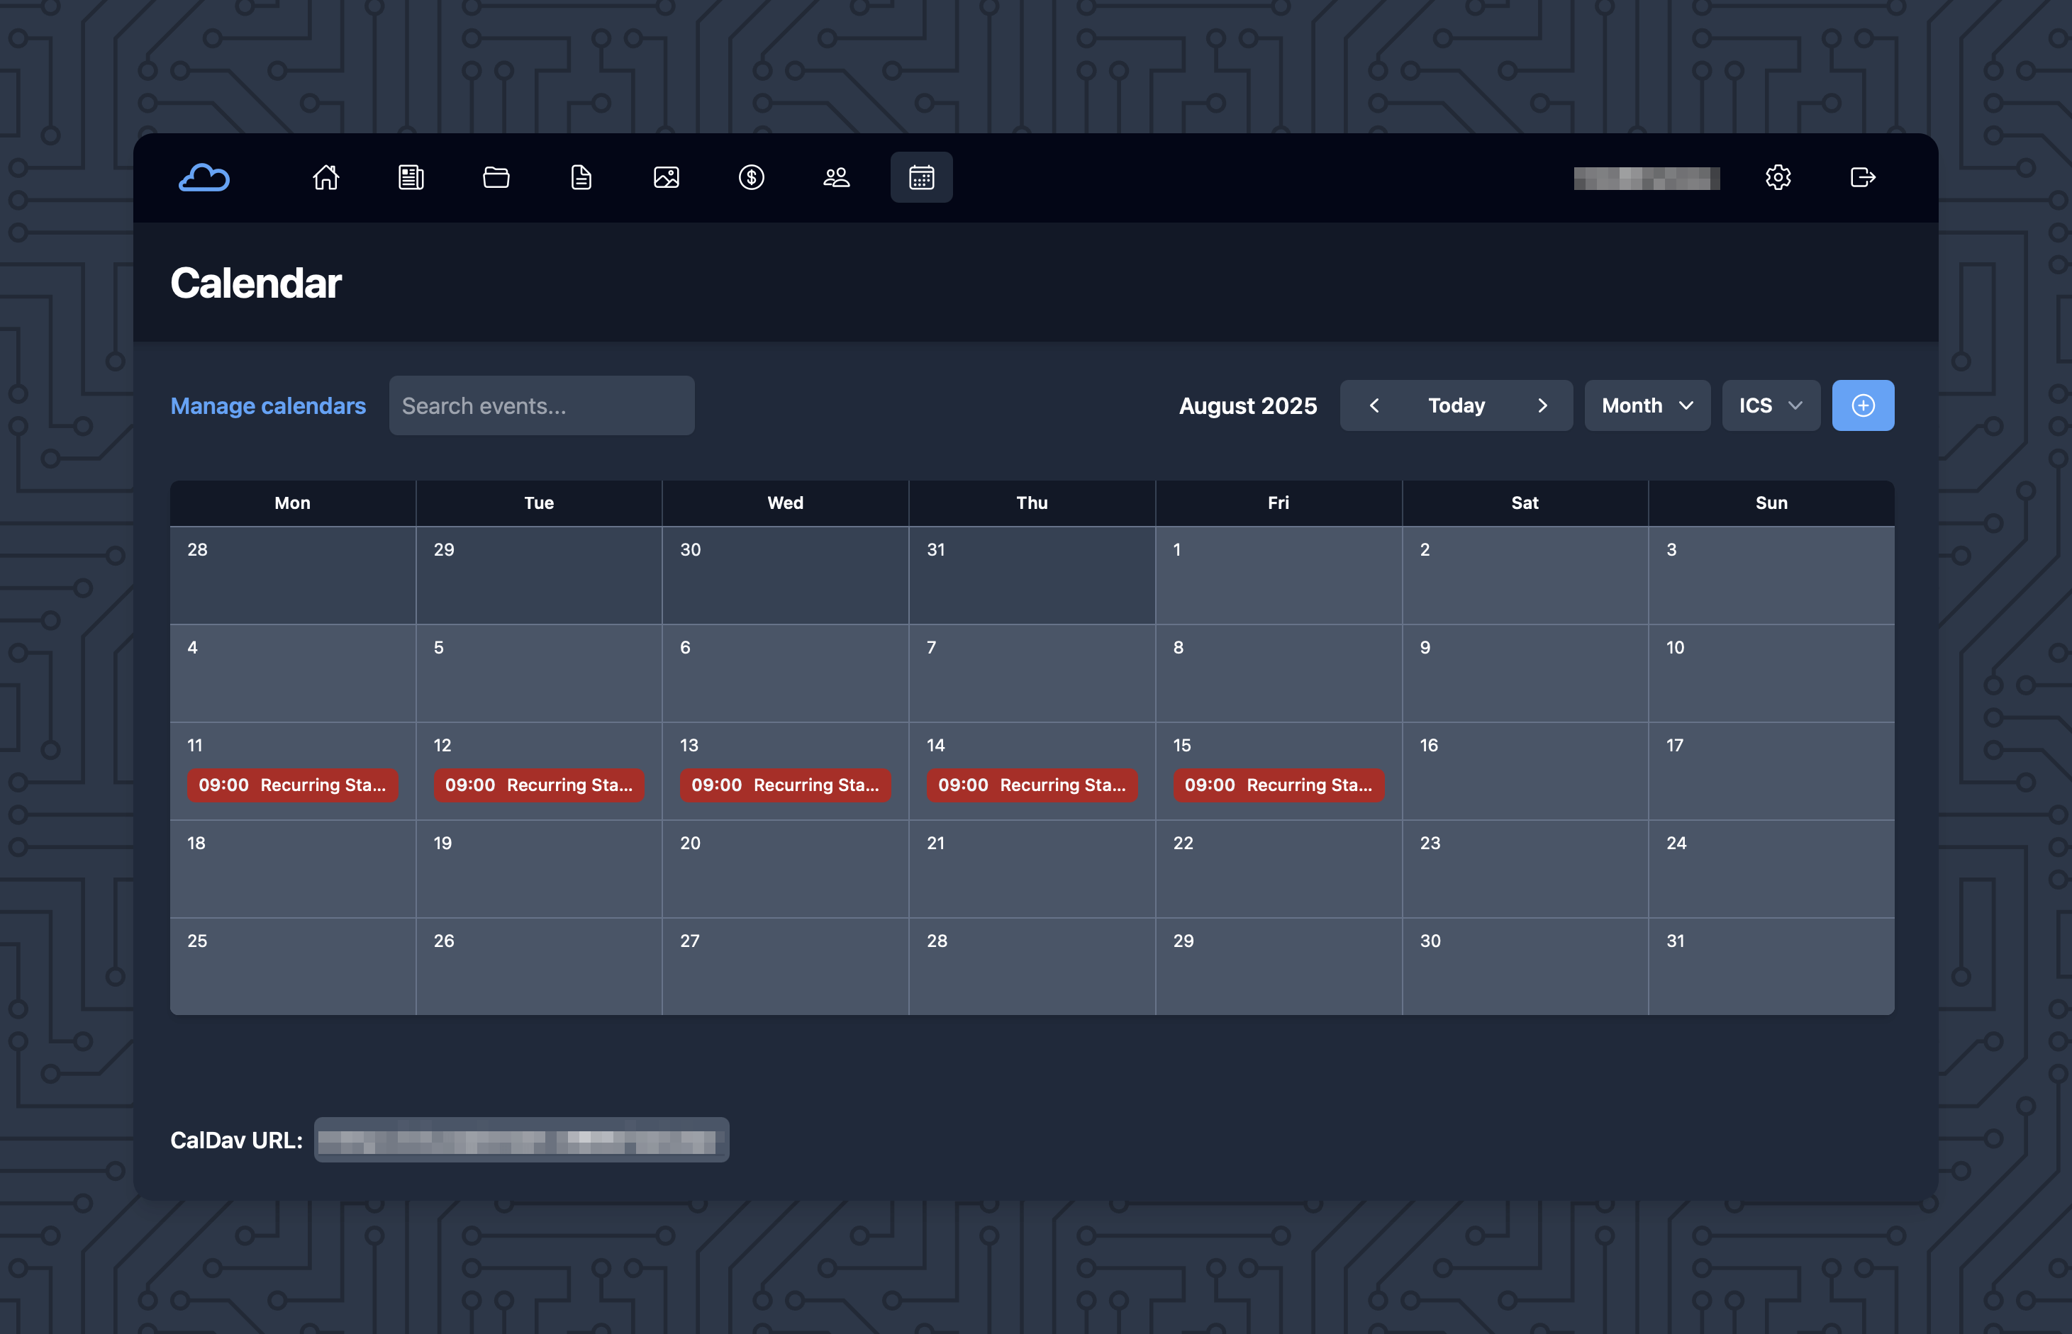Select day cell August 17
The image size is (2072, 1334).
1771,771
